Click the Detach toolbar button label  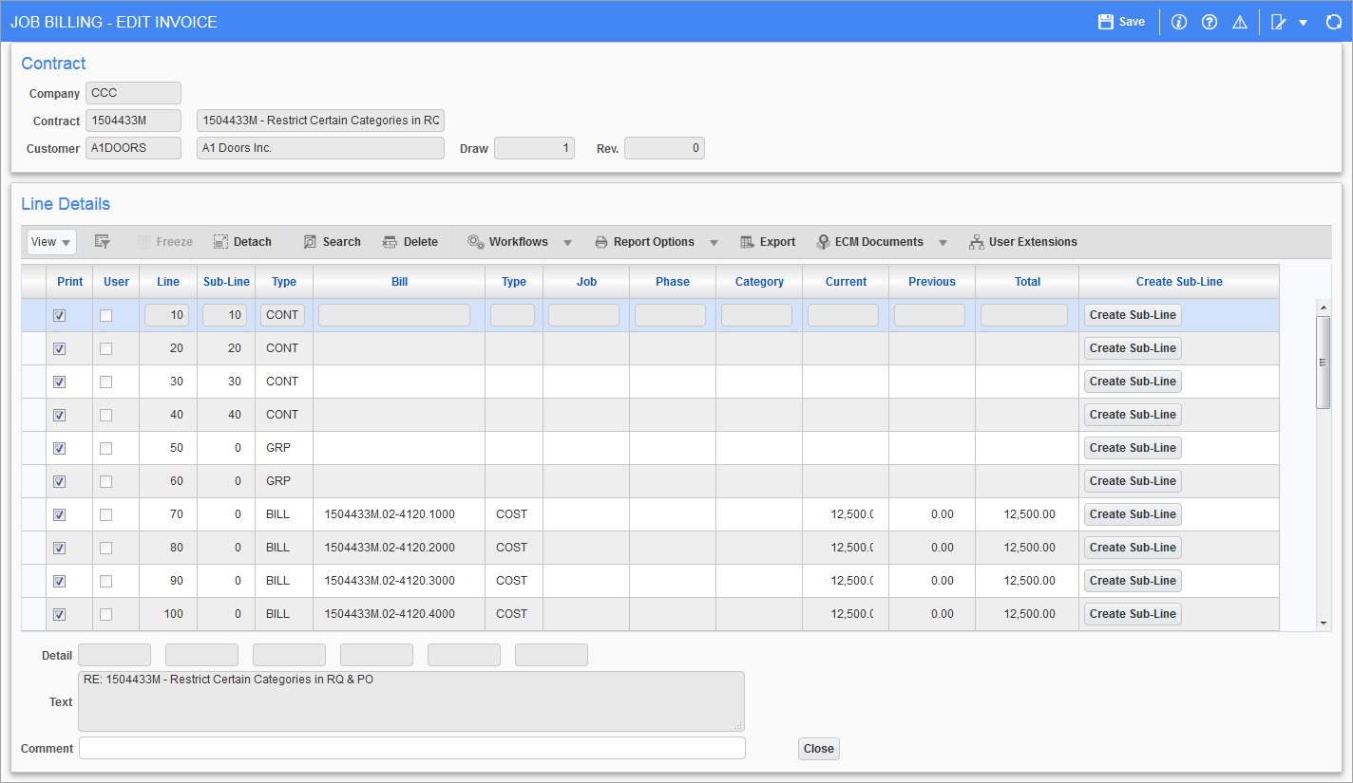click(253, 242)
